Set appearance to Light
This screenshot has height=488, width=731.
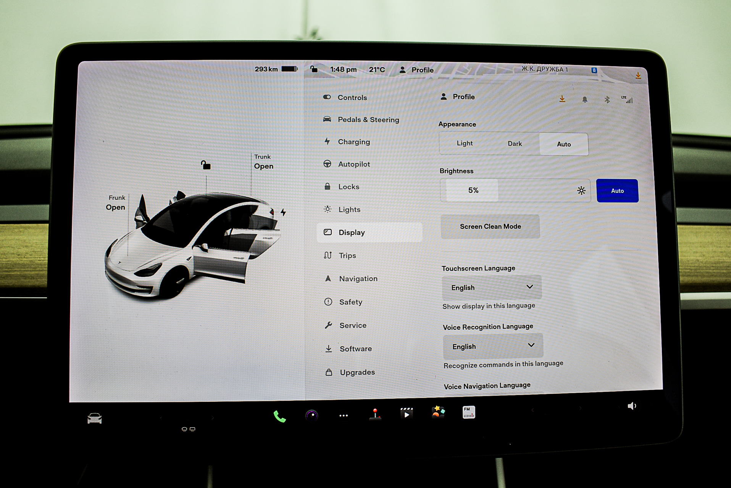click(465, 143)
